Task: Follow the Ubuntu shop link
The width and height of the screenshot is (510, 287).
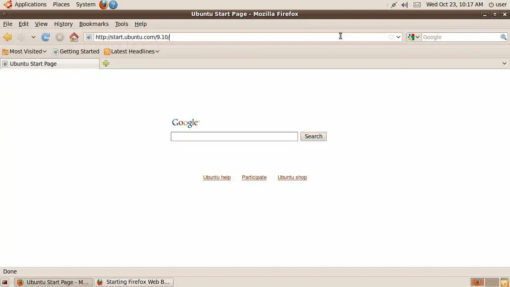Action: (x=292, y=177)
